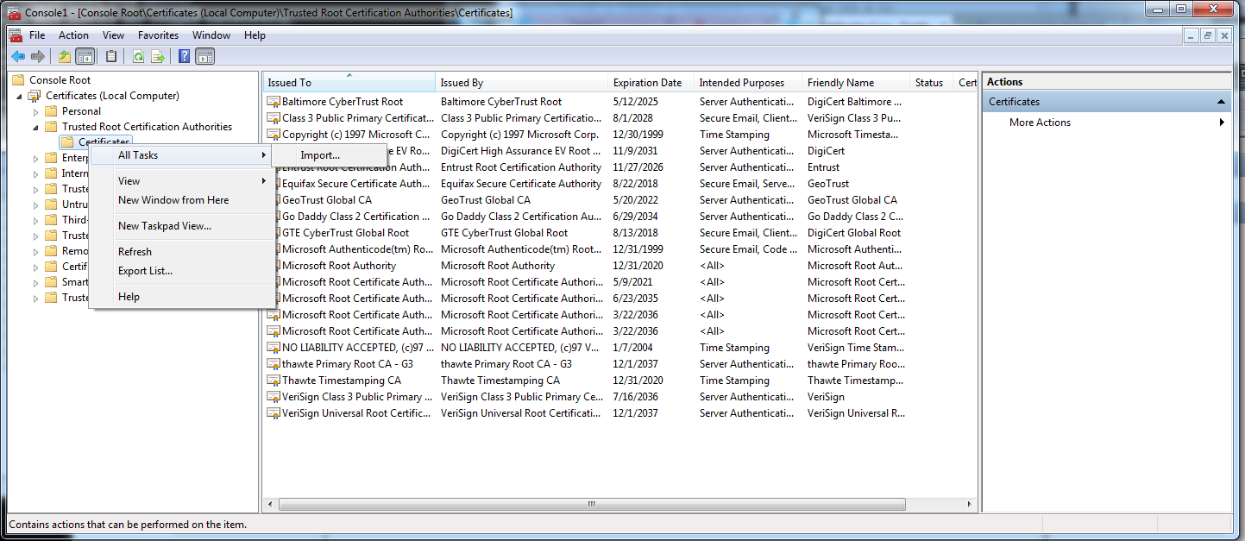This screenshot has height=541, width=1245.
Task: Expand the tree arrow next to 'Smart' folder
Action: [36, 282]
